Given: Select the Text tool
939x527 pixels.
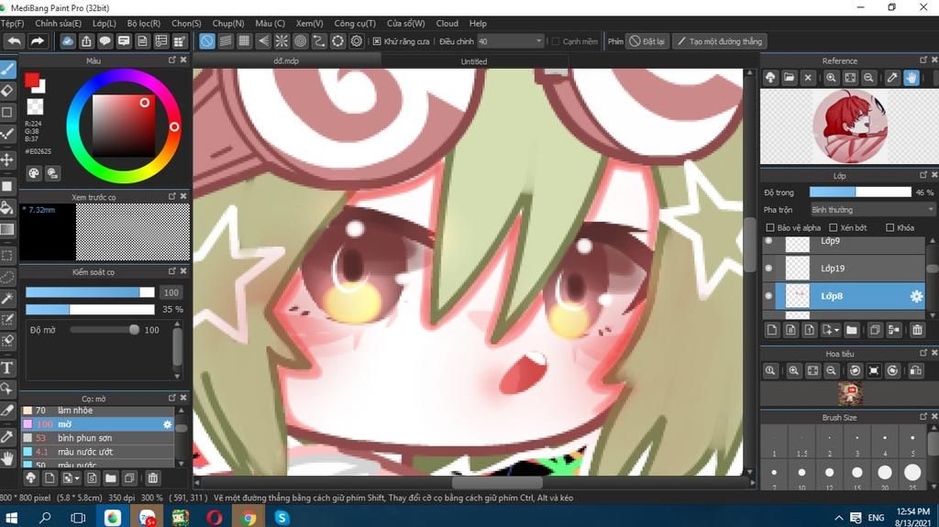Looking at the screenshot, I should coord(7,368).
